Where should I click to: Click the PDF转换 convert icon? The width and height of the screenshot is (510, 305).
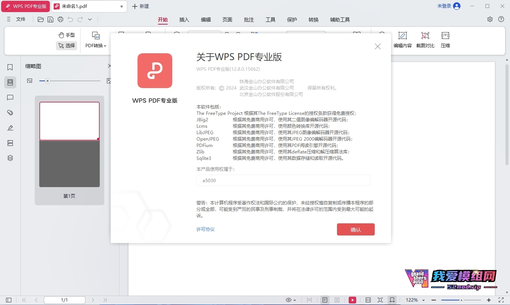click(x=96, y=36)
